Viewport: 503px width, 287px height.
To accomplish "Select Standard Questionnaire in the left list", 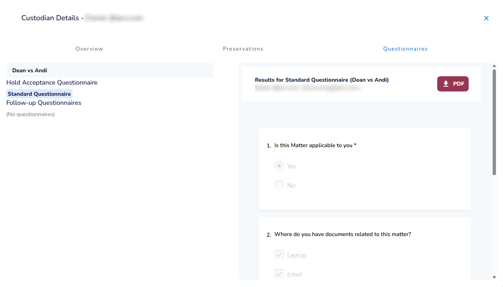I will 39,94.
